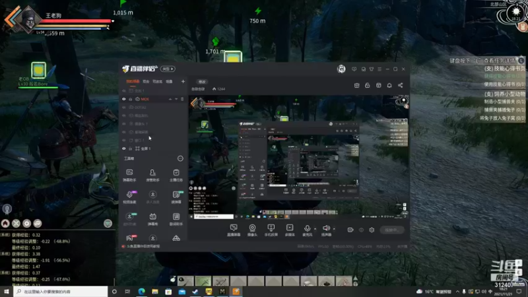Open the settings gear in bottom bar

click(372, 230)
